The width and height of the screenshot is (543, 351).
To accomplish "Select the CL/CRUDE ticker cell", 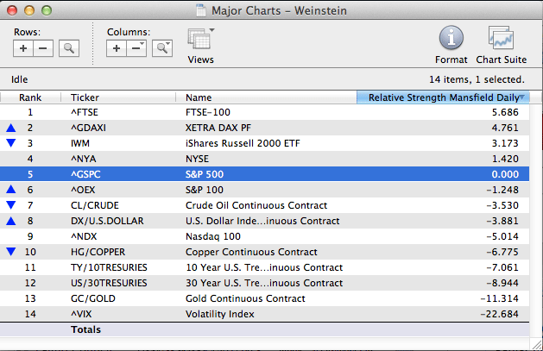I will (x=95, y=205).
